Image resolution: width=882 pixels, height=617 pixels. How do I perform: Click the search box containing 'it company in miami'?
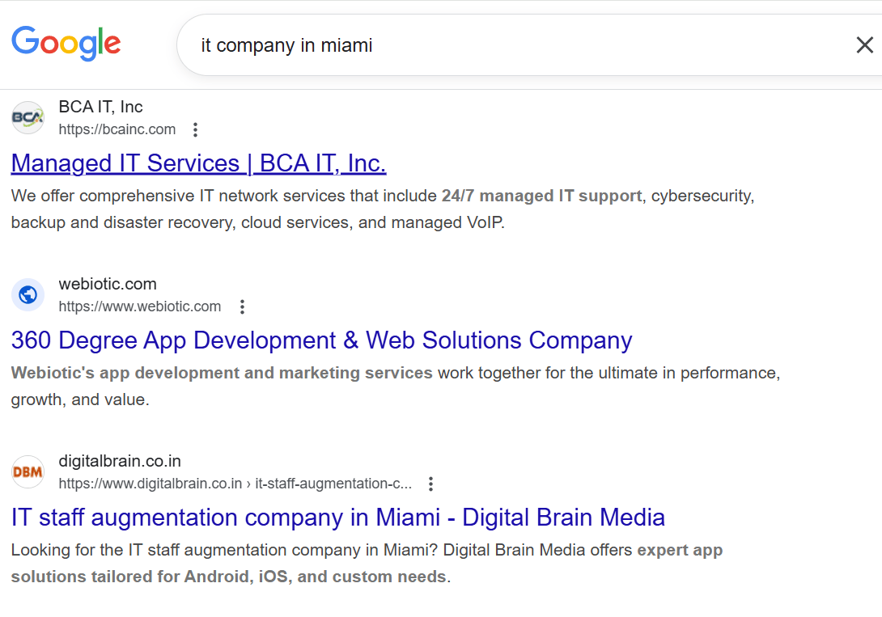486,45
